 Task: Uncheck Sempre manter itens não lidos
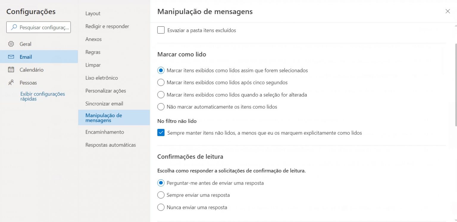click(x=161, y=133)
